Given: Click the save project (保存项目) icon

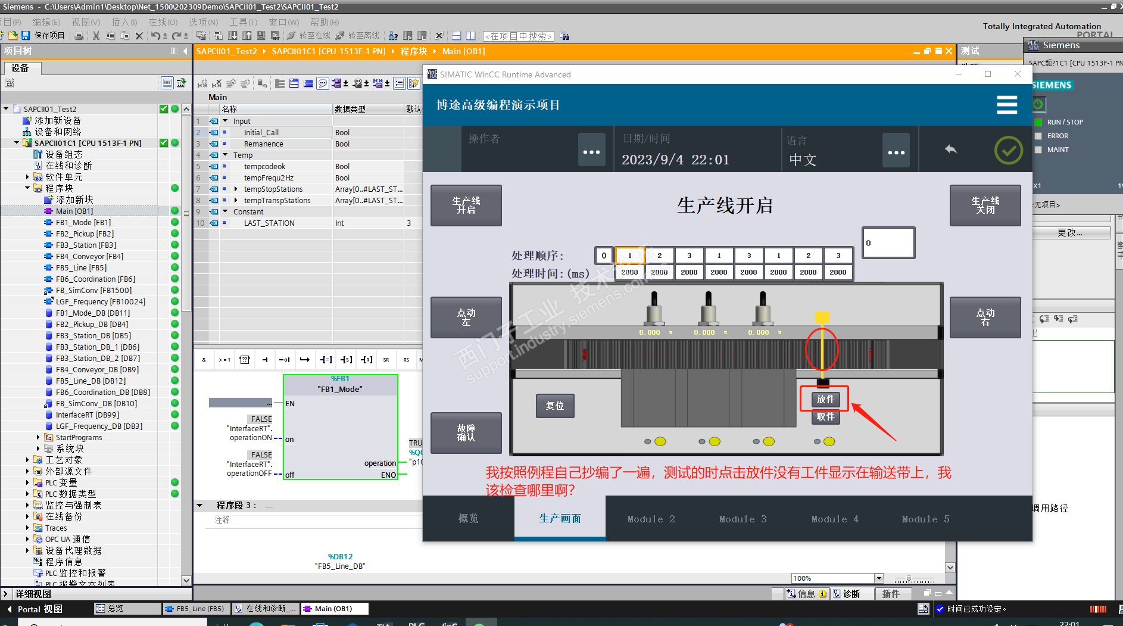Looking at the screenshot, I should point(26,36).
